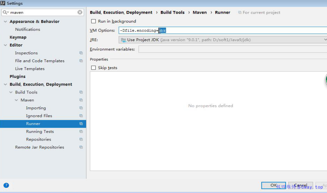Image resolution: width=327 pixels, height=193 pixels.
Task: Click project-level icon beside Running Tests
Action: tap(81, 131)
